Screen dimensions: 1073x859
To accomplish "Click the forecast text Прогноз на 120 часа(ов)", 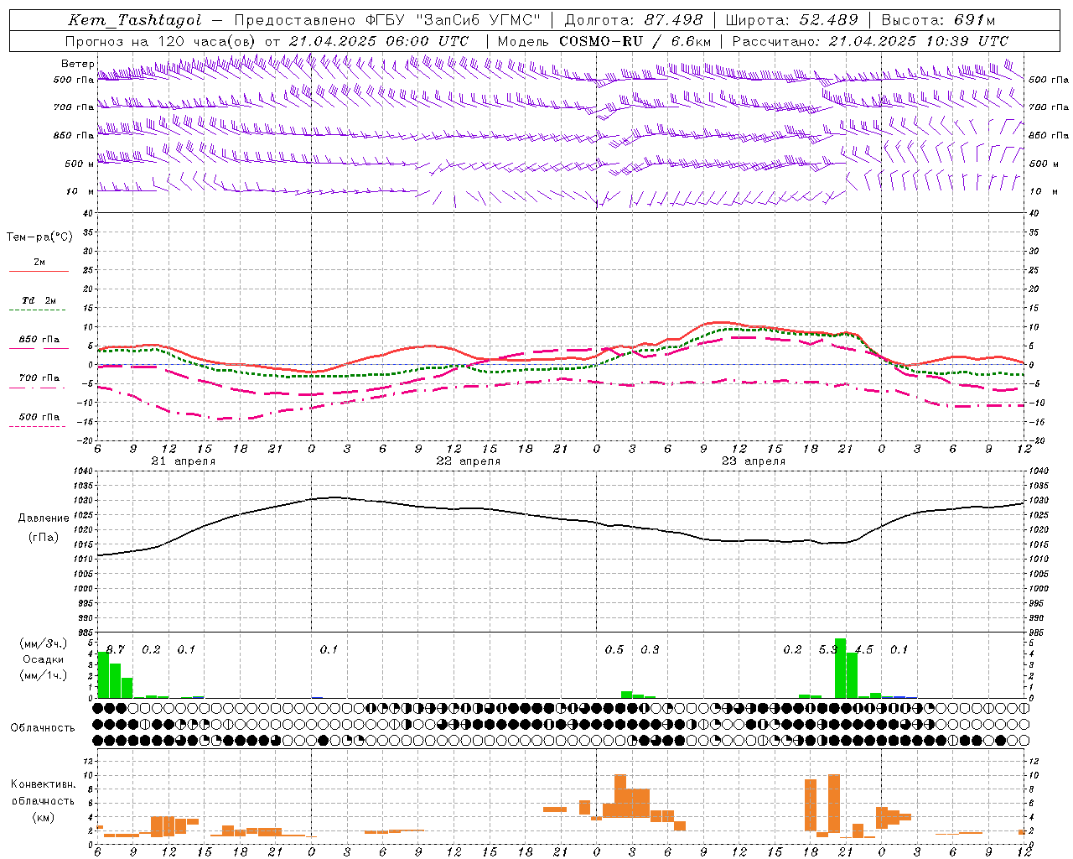I will click(x=161, y=41).
